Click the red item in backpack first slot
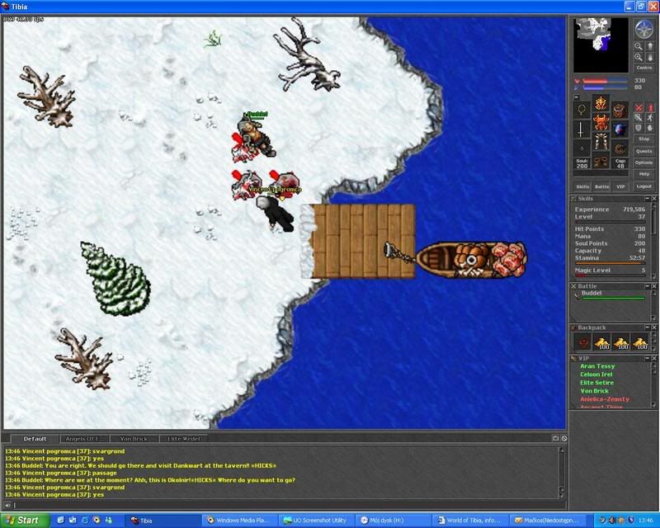This screenshot has height=528, width=660. (x=583, y=342)
